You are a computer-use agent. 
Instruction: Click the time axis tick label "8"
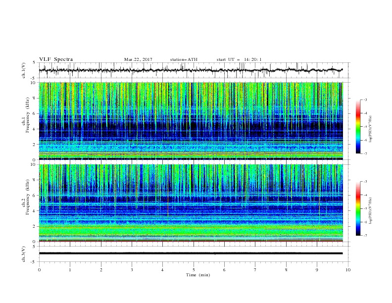pyautogui.click(x=286, y=270)
